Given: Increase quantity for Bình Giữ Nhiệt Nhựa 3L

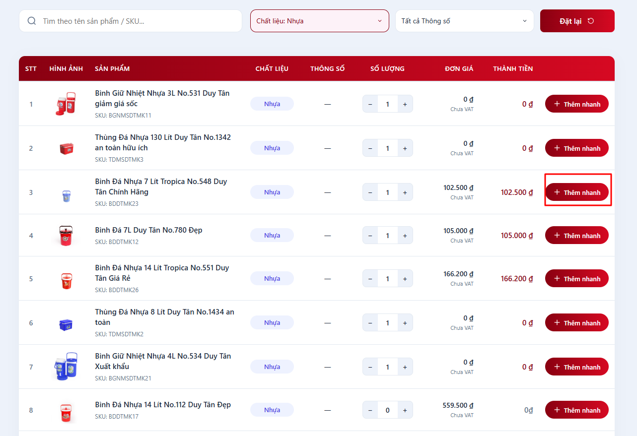Looking at the screenshot, I should 405,104.
